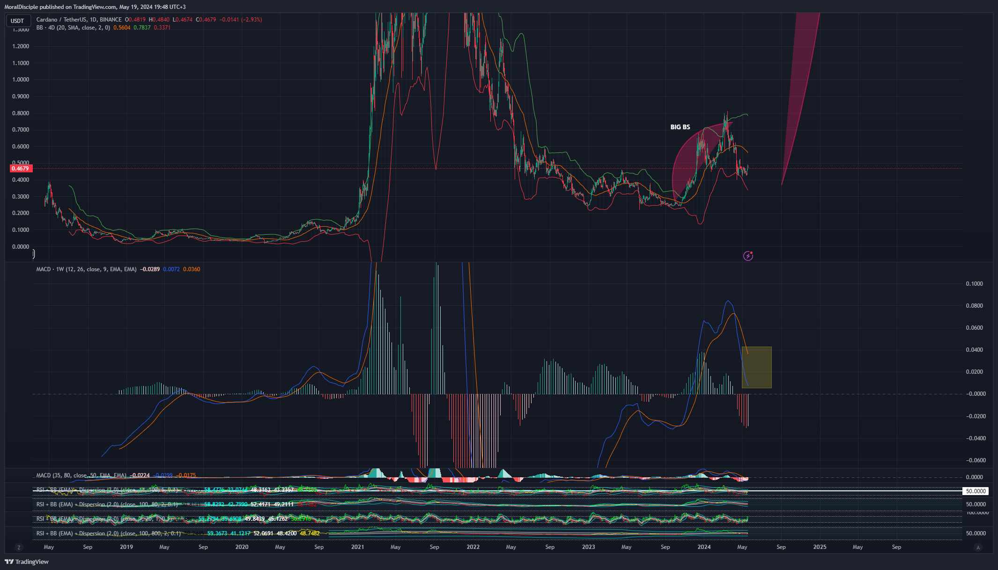This screenshot has height=570, width=998.
Task: Click the published-by MoralDisciple header text
Action: (x=95, y=7)
